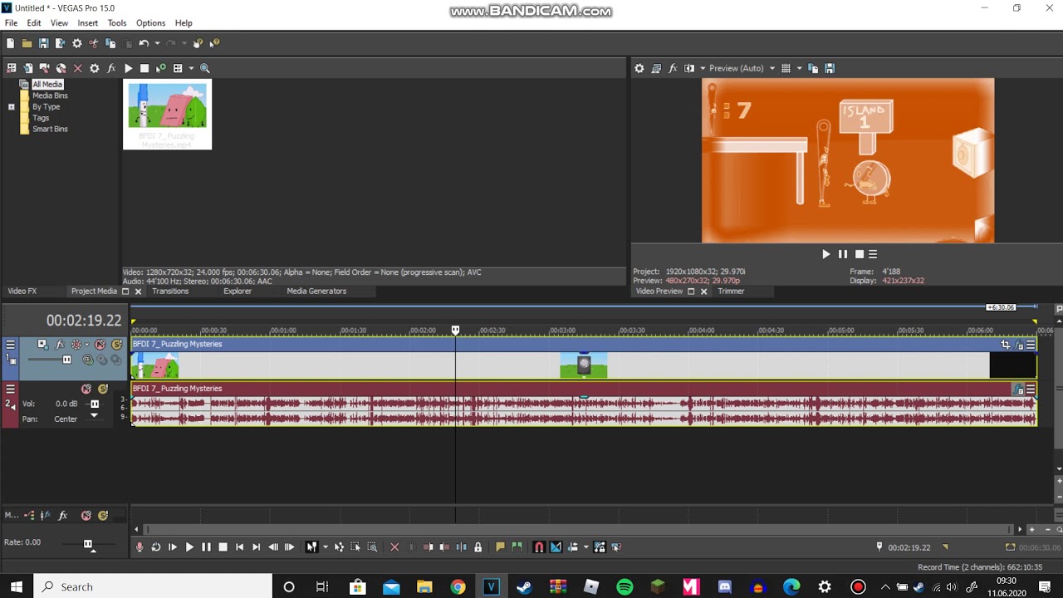Image resolution: width=1063 pixels, height=598 pixels.
Task: Toggle loop playback in transport bar
Action: (x=155, y=547)
